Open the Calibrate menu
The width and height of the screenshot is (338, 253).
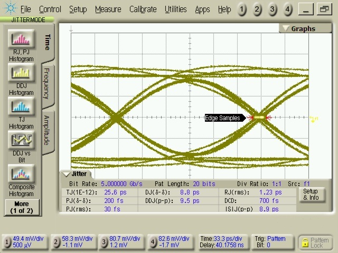(x=143, y=9)
